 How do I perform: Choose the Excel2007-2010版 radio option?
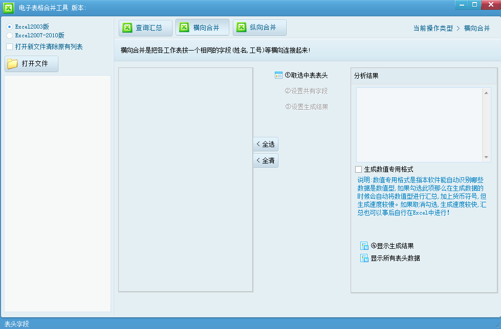click(9, 36)
